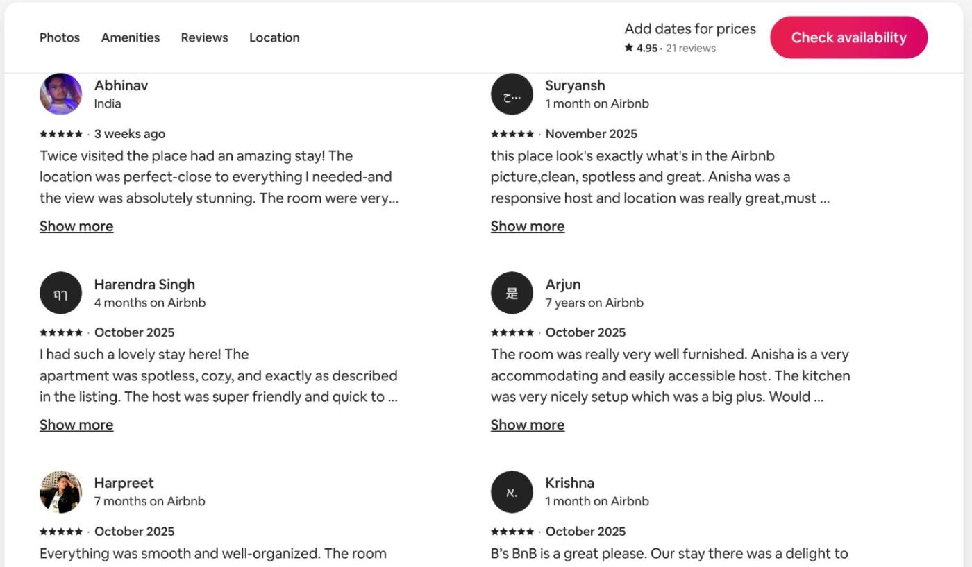Open the Location tab

pyautogui.click(x=274, y=37)
